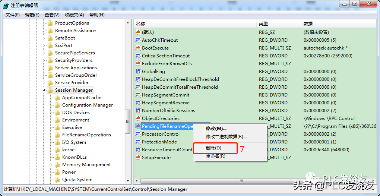Click the KnownDLLs folder icon
Viewport: 380px width, 196px height.
click(57, 157)
